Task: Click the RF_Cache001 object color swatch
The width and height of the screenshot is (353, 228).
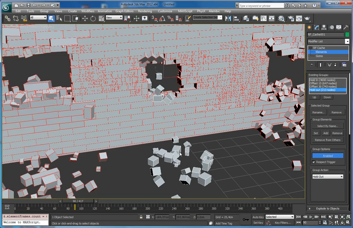Action: coord(347,34)
